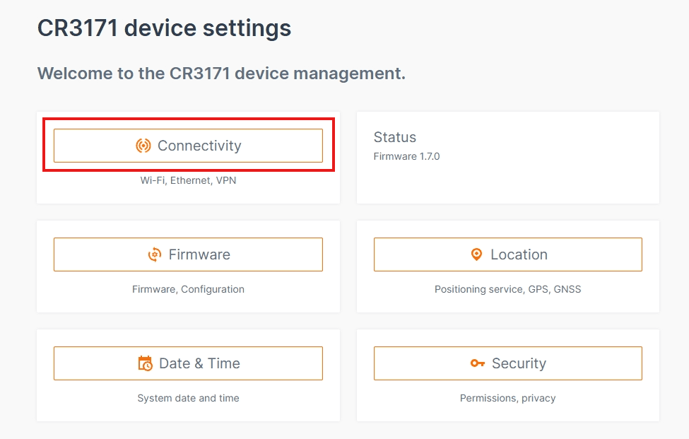
Task: Open the Location settings button
Action: point(508,254)
